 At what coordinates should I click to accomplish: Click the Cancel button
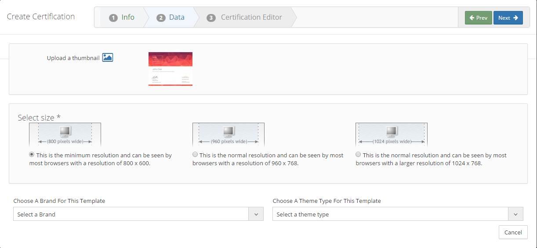[x=513, y=232]
